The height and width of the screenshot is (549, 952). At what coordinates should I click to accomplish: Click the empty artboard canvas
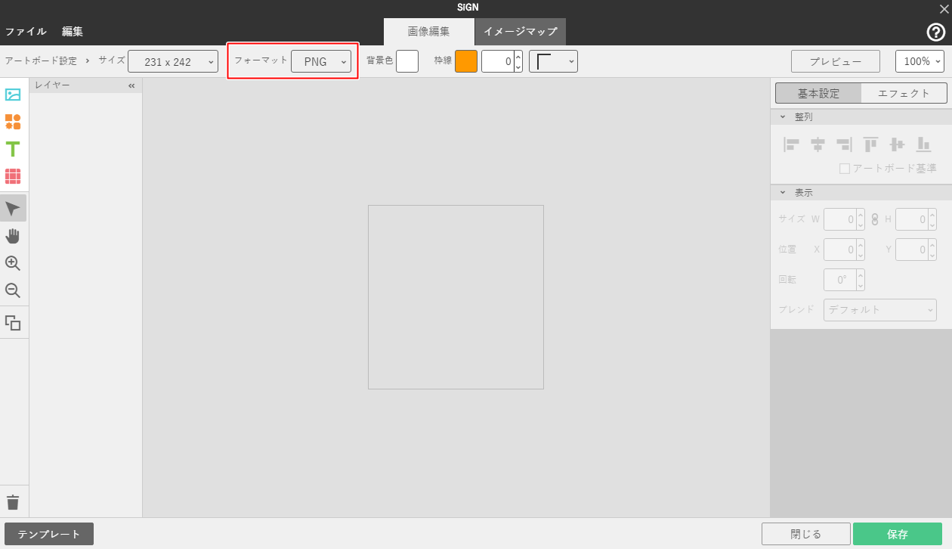456,297
